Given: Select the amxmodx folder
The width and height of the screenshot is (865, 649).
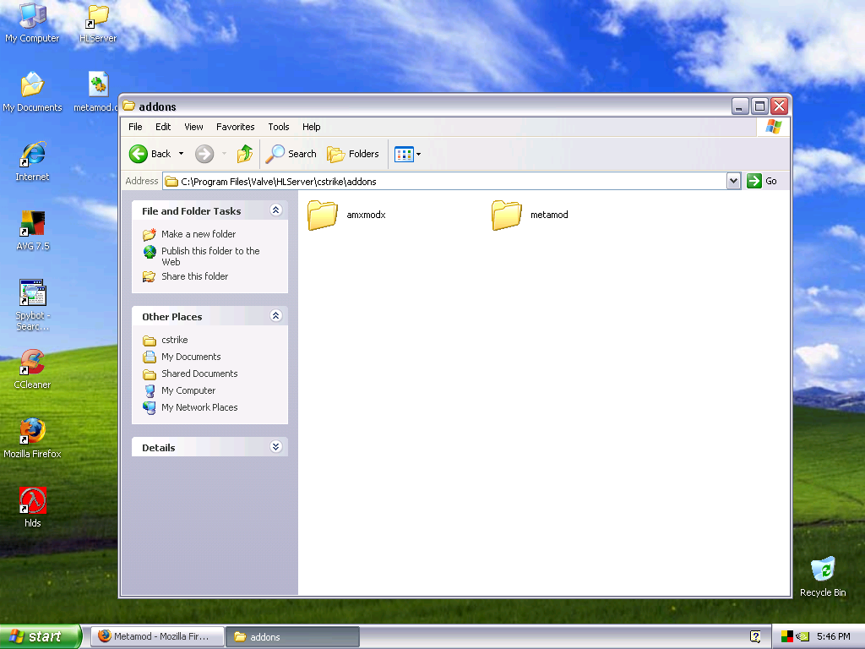Looking at the screenshot, I should click(347, 215).
